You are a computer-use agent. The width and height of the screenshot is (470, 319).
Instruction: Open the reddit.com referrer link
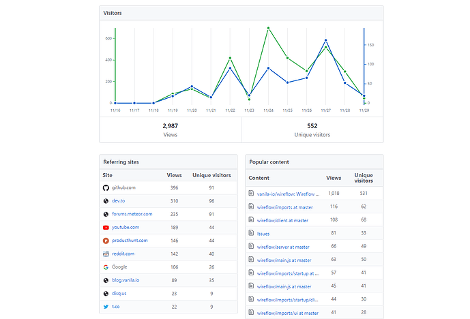point(123,254)
